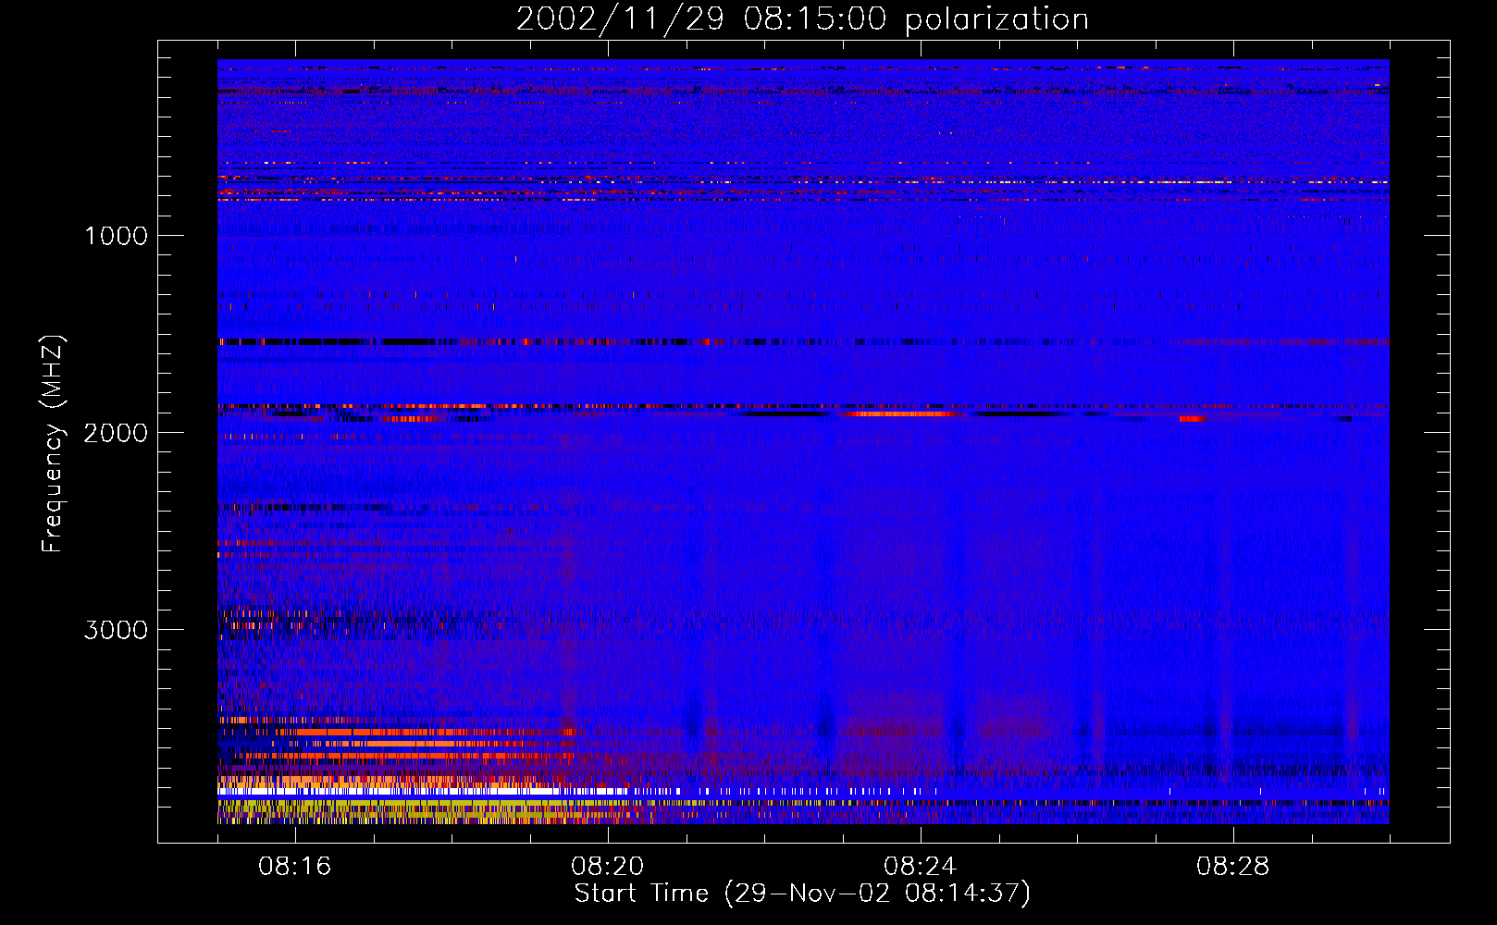
Task: Click the 'Frequency (MHZ)' y-axis label
Action: (x=54, y=445)
